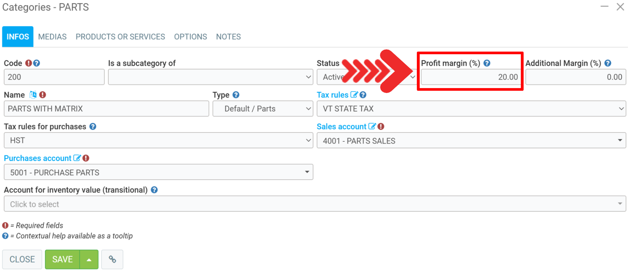Click the translate icon next to Name
The height and width of the screenshot is (271, 628).
(x=33, y=95)
